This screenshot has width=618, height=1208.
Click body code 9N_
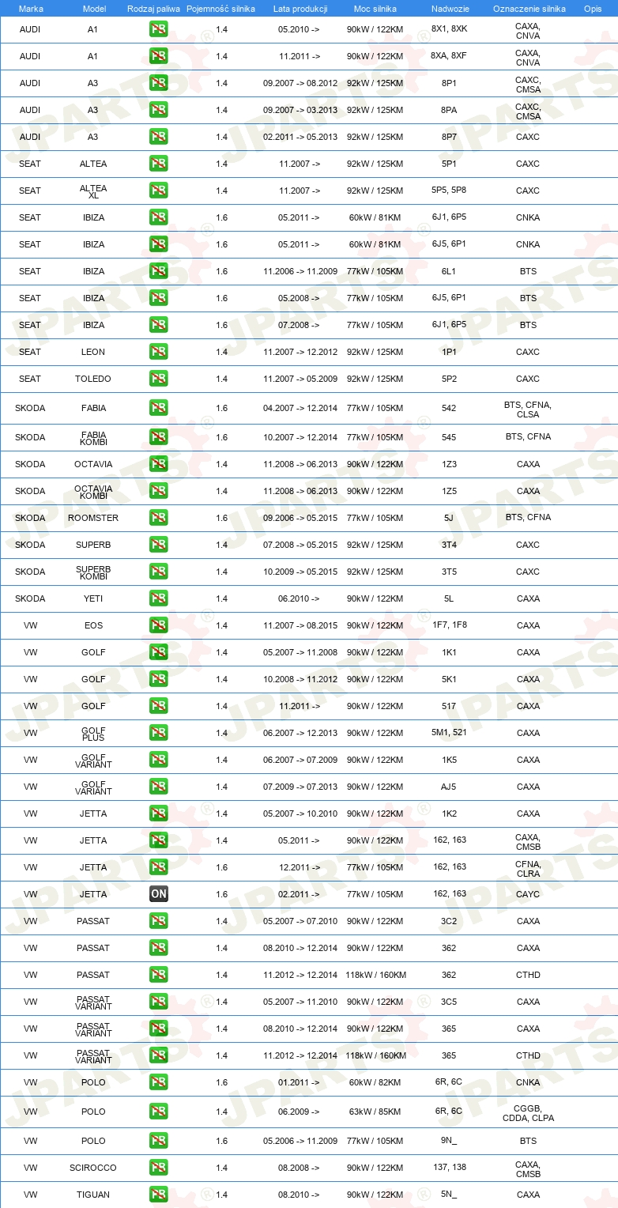449,1141
